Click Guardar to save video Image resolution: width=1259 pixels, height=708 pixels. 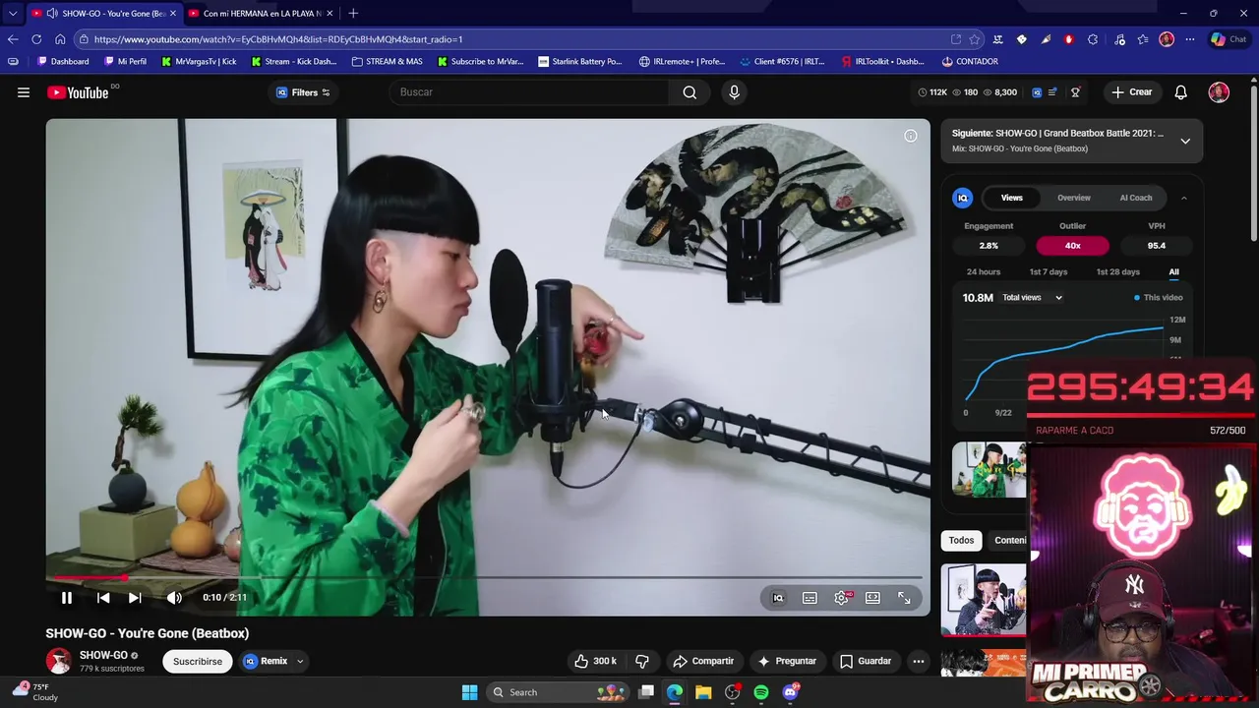[866, 662]
